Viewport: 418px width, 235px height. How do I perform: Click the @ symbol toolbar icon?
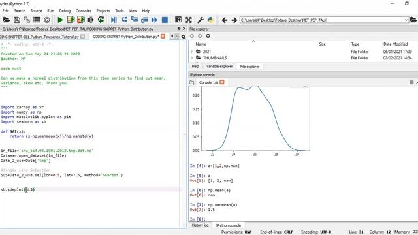point(47,20)
